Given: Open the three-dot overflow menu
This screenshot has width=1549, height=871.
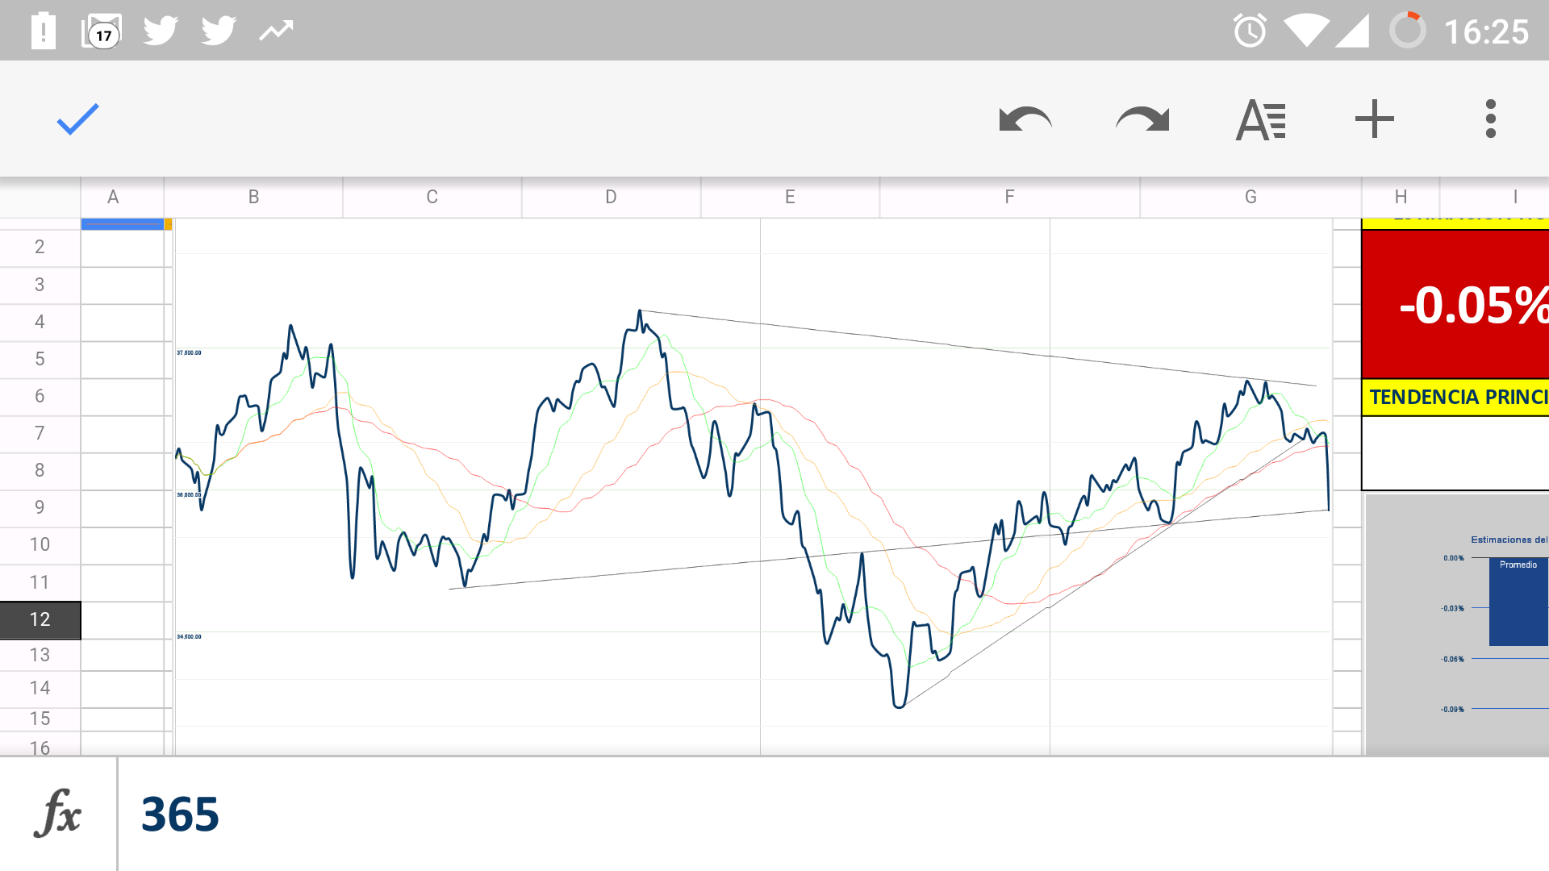Looking at the screenshot, I should coord(1490,119).
